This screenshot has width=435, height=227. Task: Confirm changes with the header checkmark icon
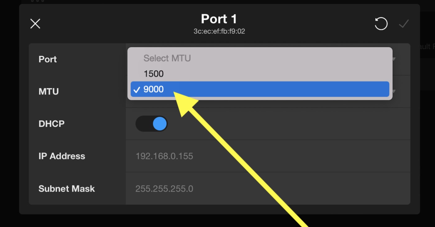404,24
